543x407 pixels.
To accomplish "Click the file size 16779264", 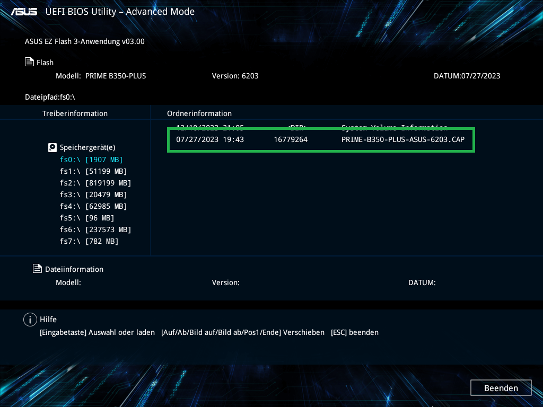I will pos(291,139).
